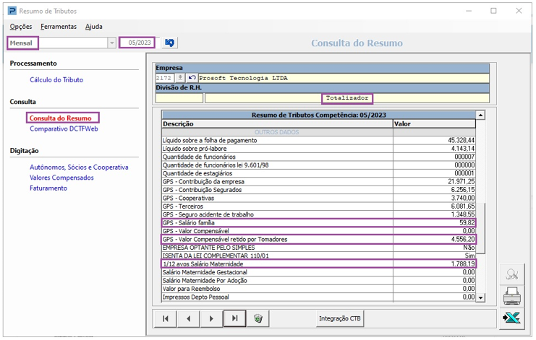Select row 1/12 avos Salário Maternidade
The image size is (536, 340).
point(318,264)
